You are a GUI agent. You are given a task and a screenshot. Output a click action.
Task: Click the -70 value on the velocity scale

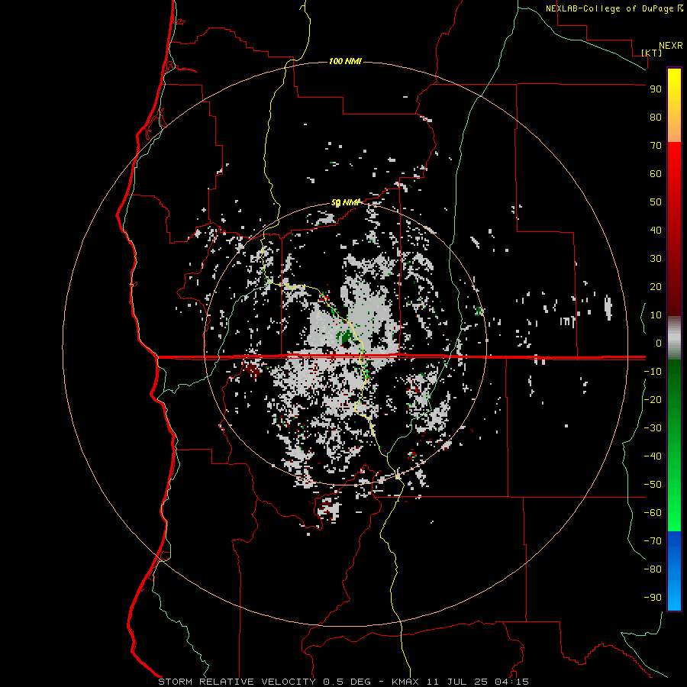tap(653, 541)
